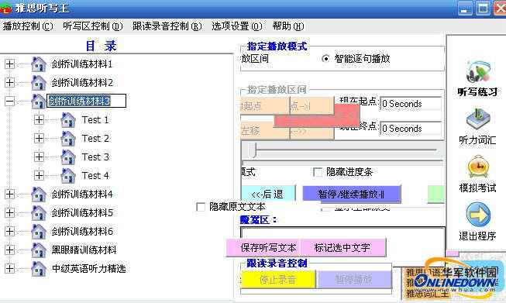Expand Test 3 node

point(39,157)
